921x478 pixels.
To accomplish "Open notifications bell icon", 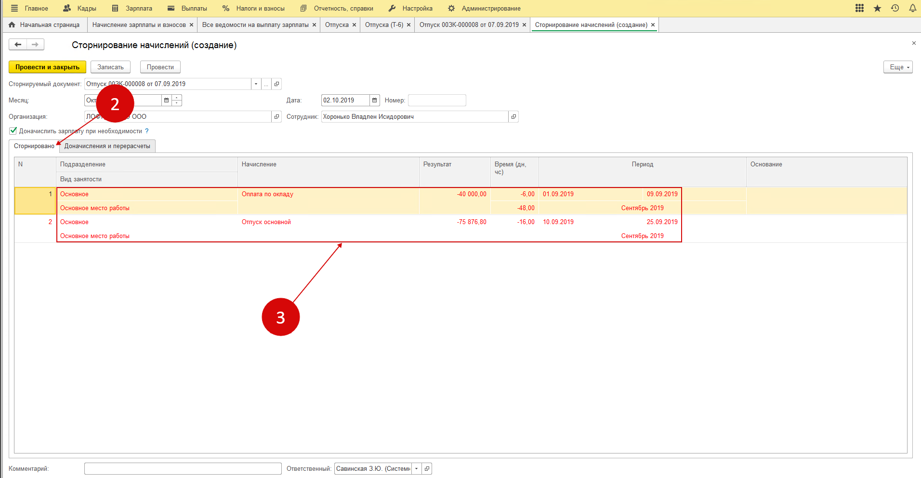I will [x=912, y=8].
